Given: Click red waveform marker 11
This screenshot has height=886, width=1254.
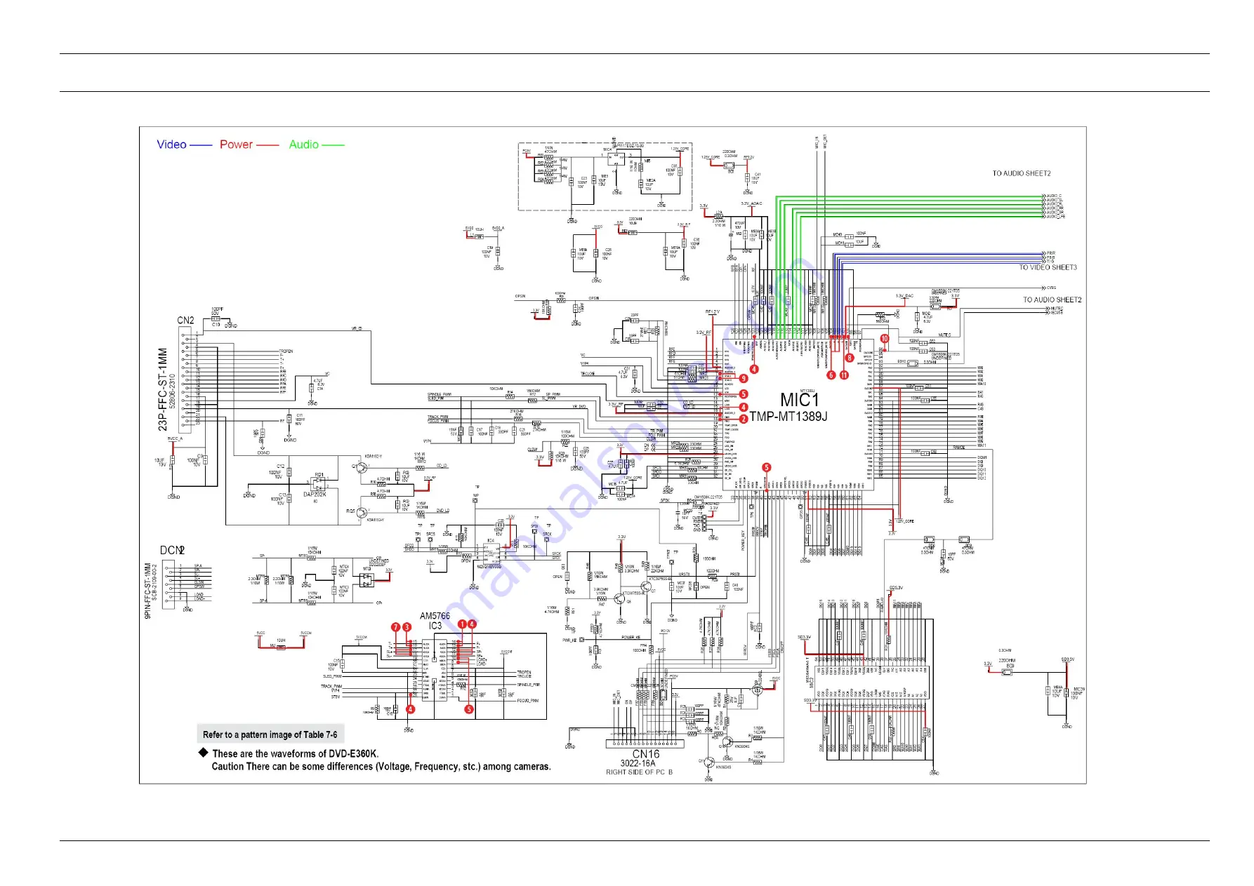Looking at the screenshot, I should click(x=844, y=375).
